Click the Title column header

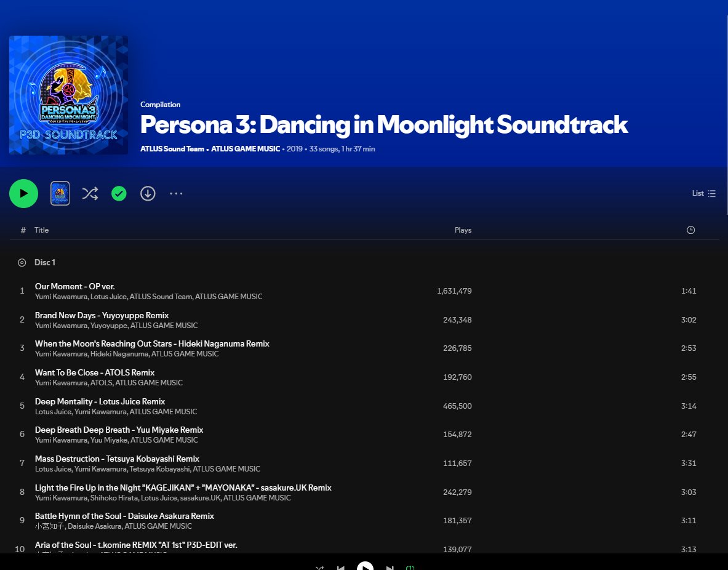41,230
